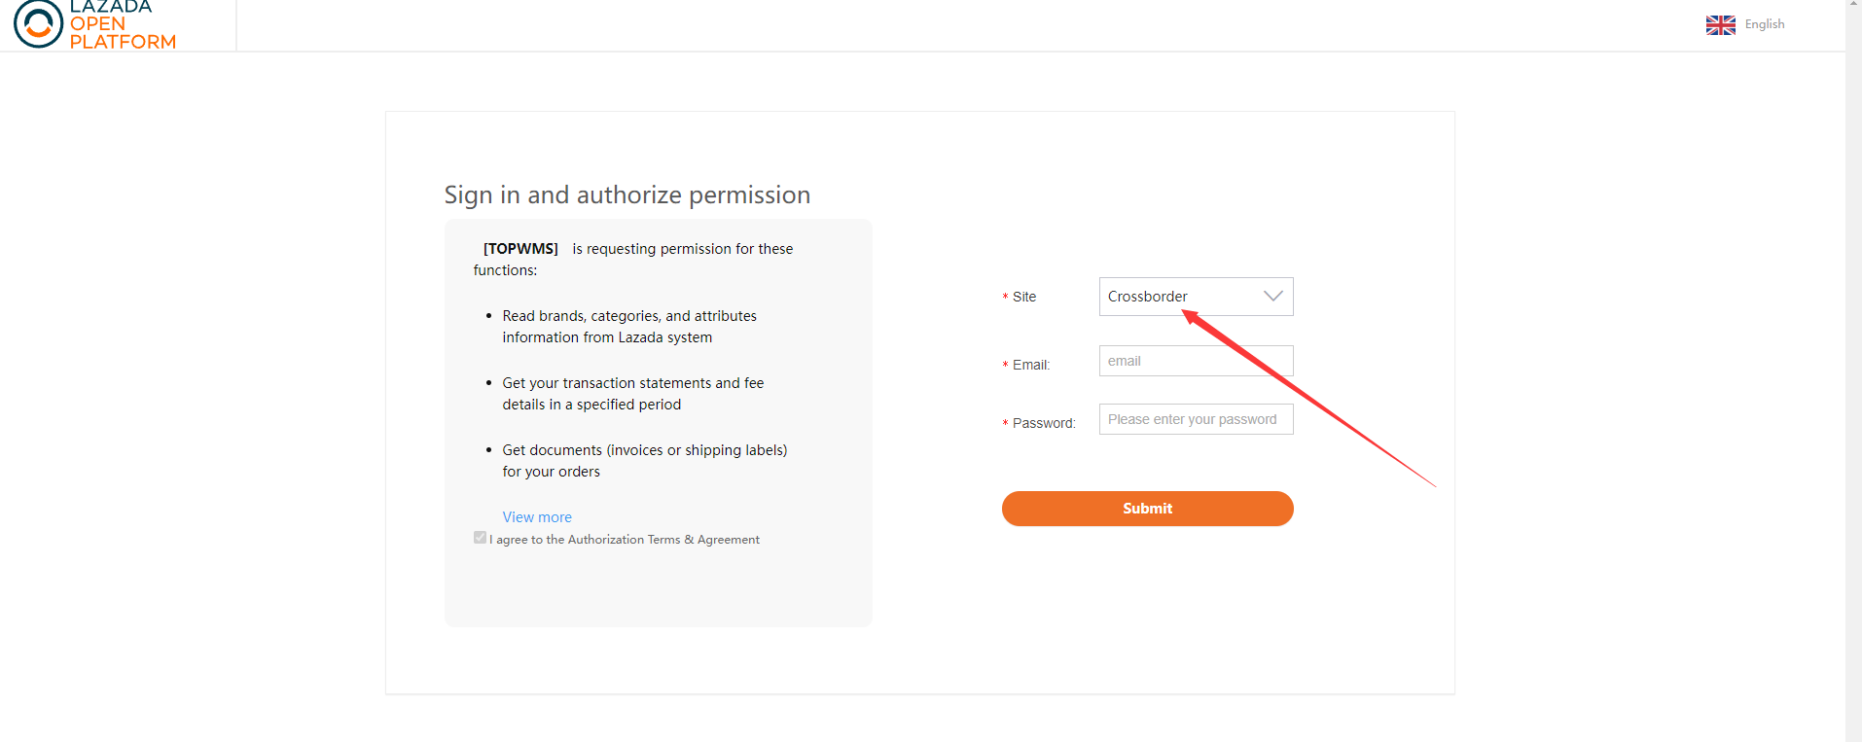1862x742 pixels.
Task: Click the UK flag icon
Action: [1720, 25]
